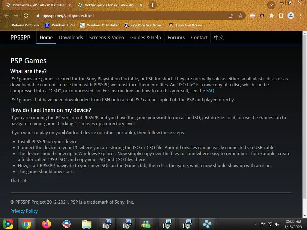This screenshot has height=230, width=307.
Task: Open Google Chrome in the taskbar
Action: click(x=26, y=224)
